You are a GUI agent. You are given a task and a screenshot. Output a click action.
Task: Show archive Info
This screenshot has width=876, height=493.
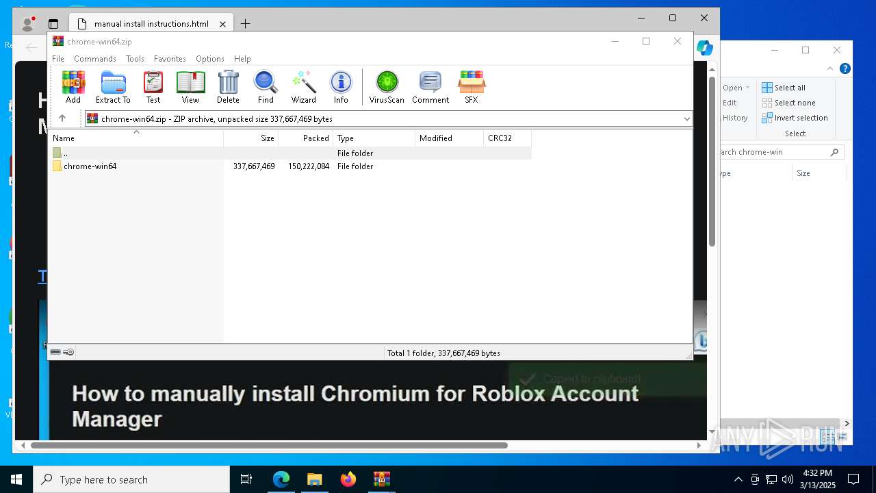click(341, 87)
